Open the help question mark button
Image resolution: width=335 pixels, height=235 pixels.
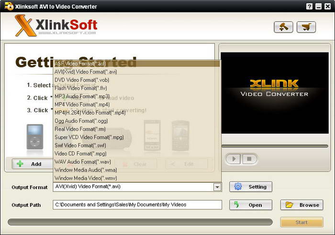[x=309, y=6]
